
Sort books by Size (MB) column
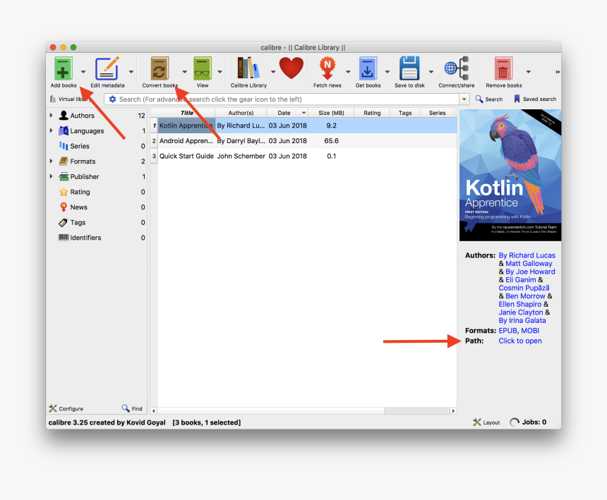pyautogui.click(x=331, y=113)
